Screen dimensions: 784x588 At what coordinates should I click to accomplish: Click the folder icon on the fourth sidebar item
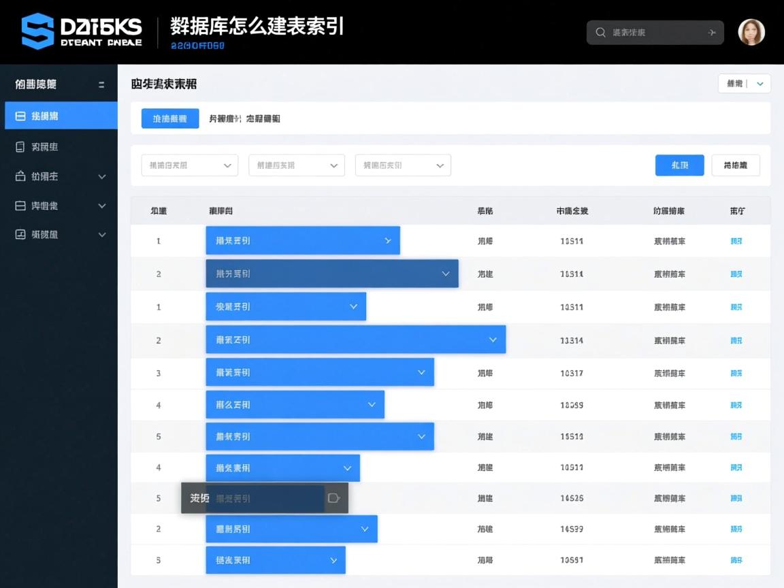click(x=19, y=206)
